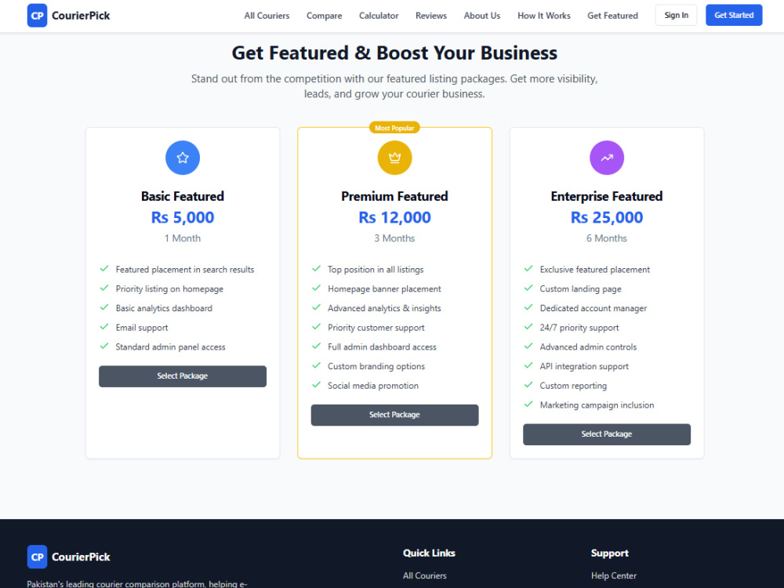This screenshot has width=784, height=588.
Task: Click the Support footer heading
Action: click(x=609, y=553)
